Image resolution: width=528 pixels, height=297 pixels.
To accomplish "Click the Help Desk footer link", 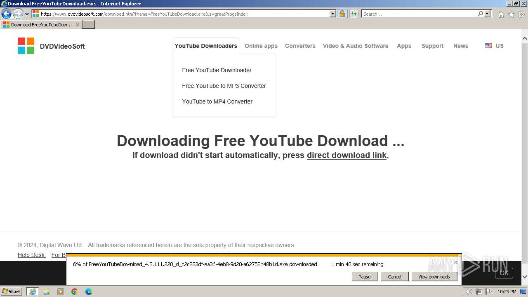I will (32, 255).
